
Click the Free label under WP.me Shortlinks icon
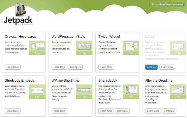tap(84, 97)
